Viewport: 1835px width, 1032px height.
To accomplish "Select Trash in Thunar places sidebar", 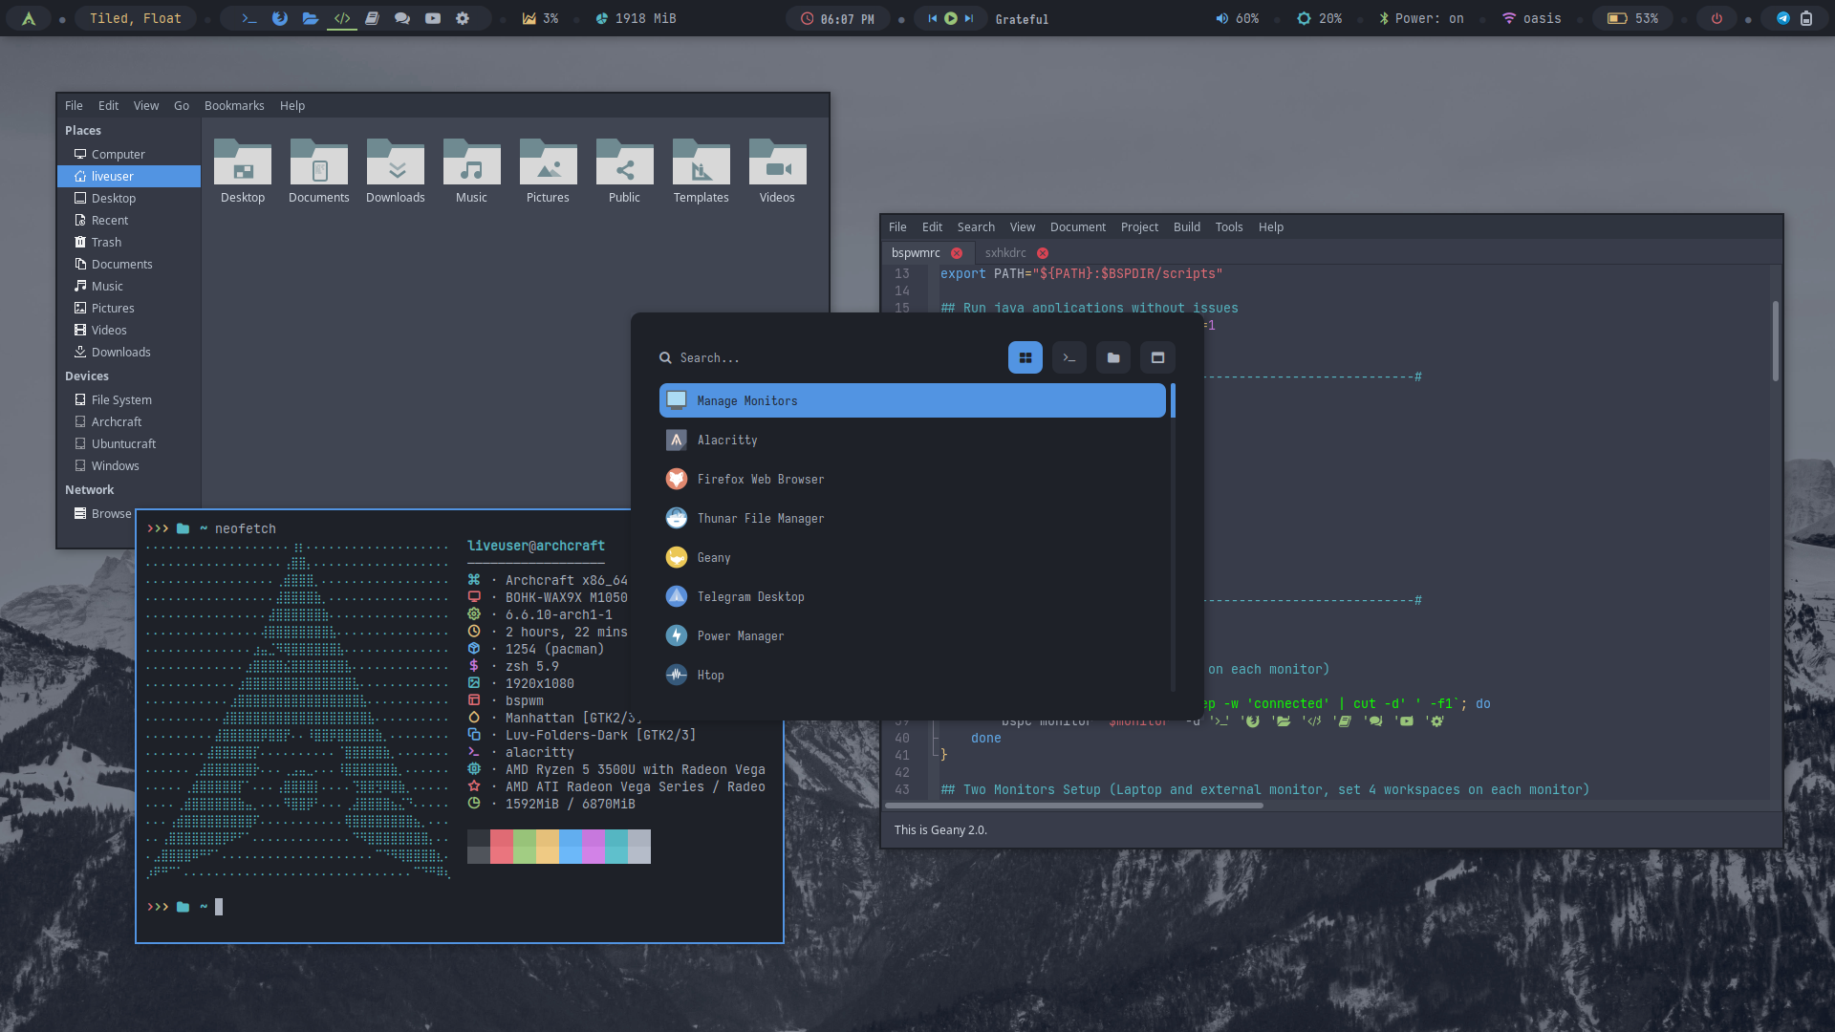I will coord(106,242).
